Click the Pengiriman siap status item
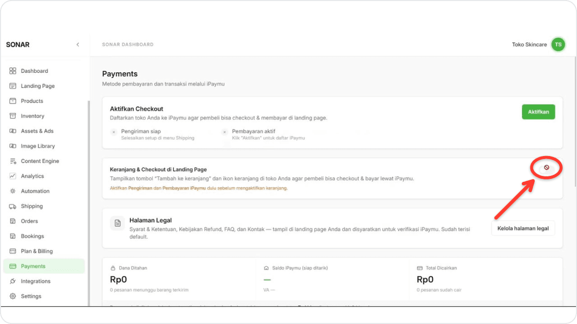Screen dimensions: 577x324 (x=153, y=134)
